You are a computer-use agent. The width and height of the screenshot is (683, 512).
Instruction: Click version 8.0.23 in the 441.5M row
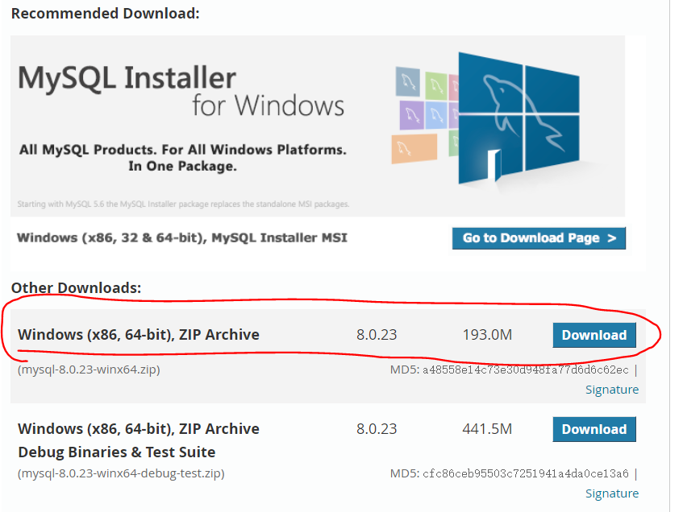pos(377,429)
